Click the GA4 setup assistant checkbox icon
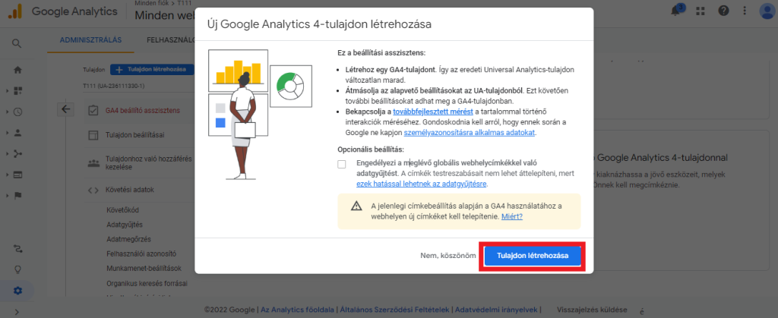 [93, 110]
